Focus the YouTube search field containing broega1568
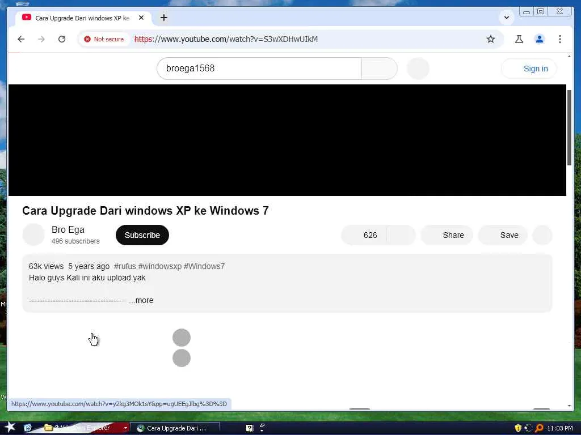This screenshot has height=435, width=581. [259, 69]
